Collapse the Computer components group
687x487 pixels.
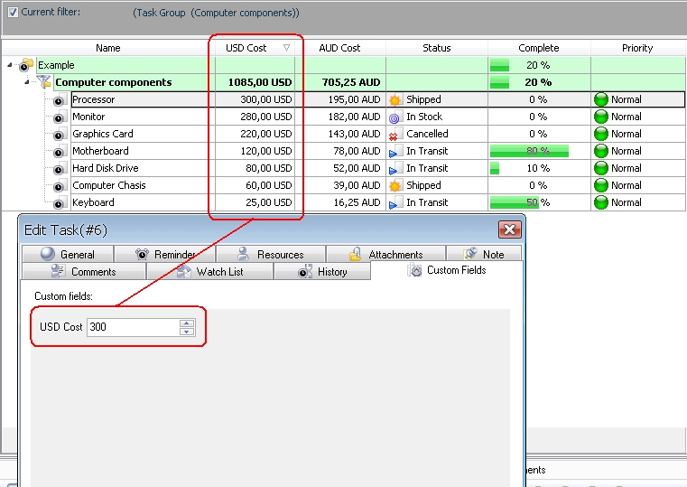28,83
